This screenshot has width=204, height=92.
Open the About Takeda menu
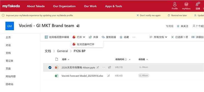(x=36, y=6)
